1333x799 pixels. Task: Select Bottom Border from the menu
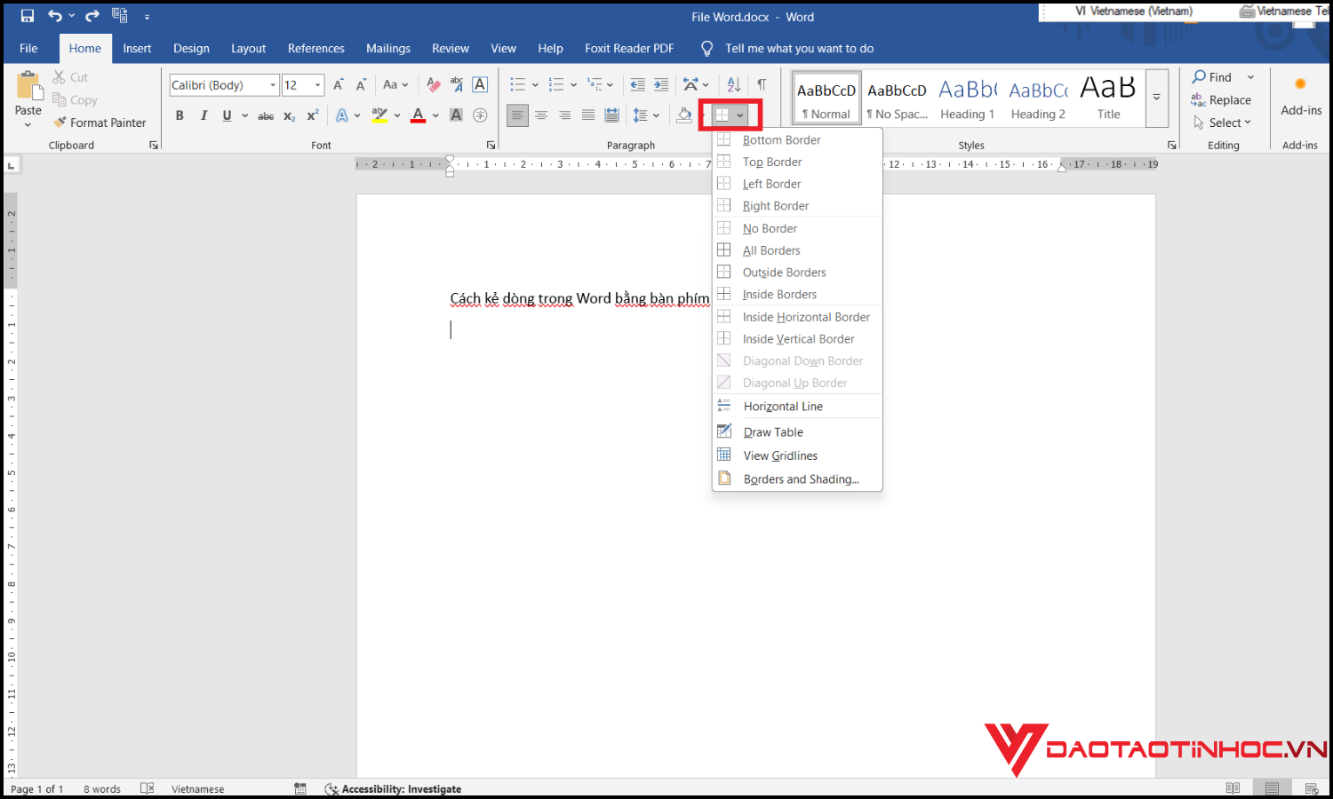(x=781, y=139)
